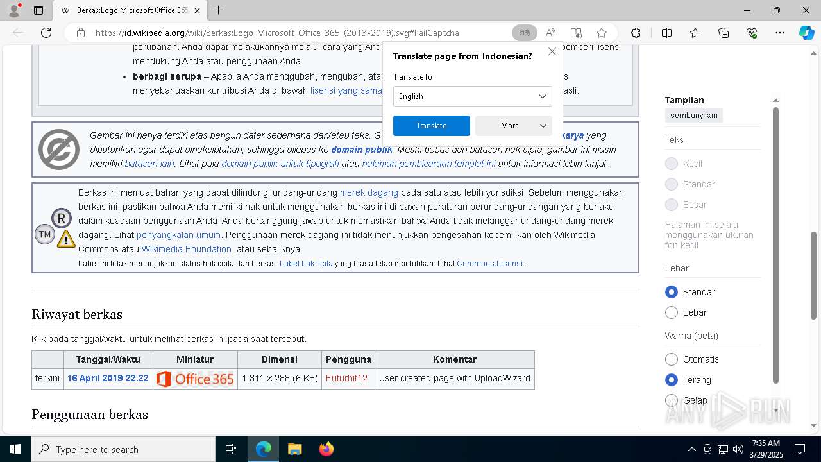Open Task View on the taskbar
This screenshot has height=462, width=821.
point(231,449)
